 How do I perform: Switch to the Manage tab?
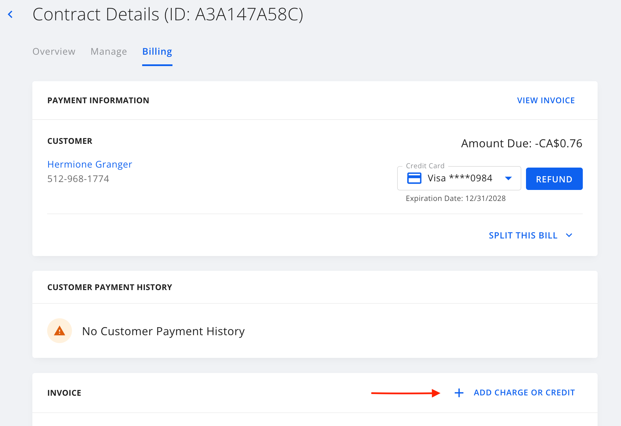click(x=108, y=52)
